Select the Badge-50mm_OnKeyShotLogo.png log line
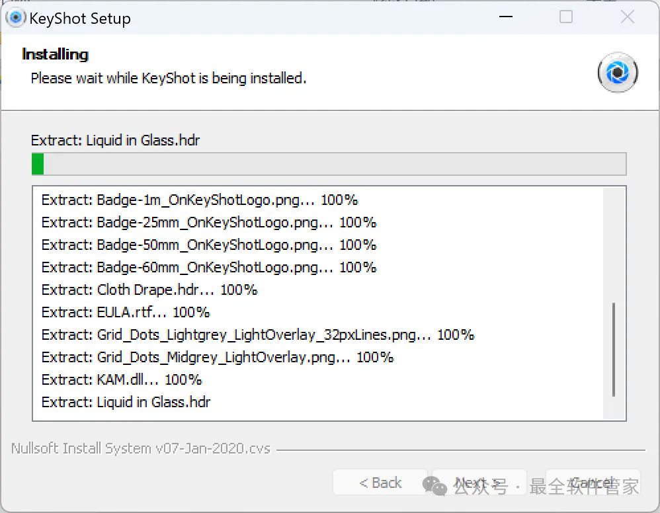This screenshot has height=513, width=660. pos(209,245)
